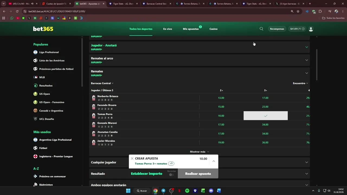Viewport: 347px width, 195px height.
Task: Click the Bádminton shuttlecock icon
Action: tap(35, 185)
